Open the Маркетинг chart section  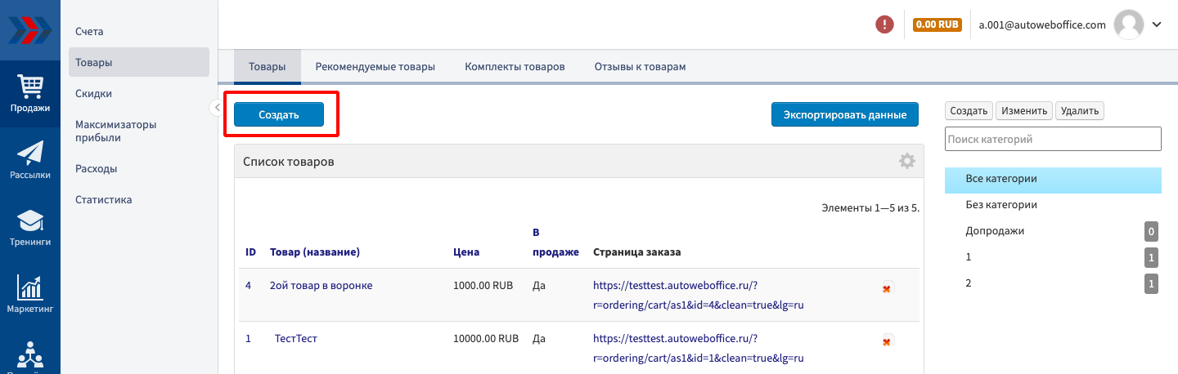(30, 294)
